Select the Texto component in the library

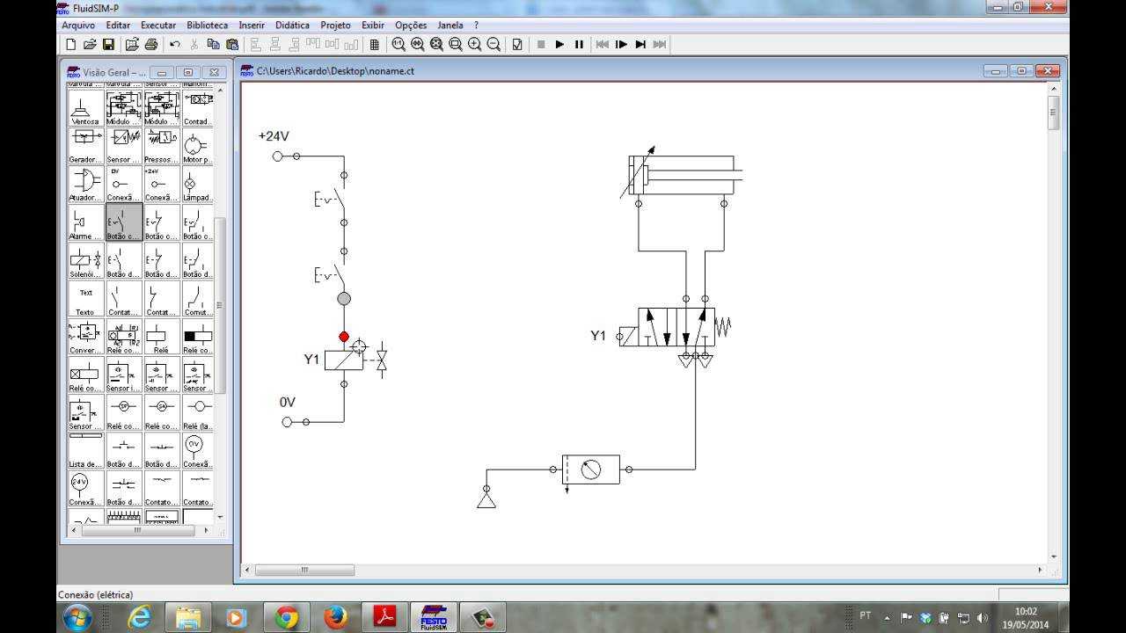coord(85,299)
